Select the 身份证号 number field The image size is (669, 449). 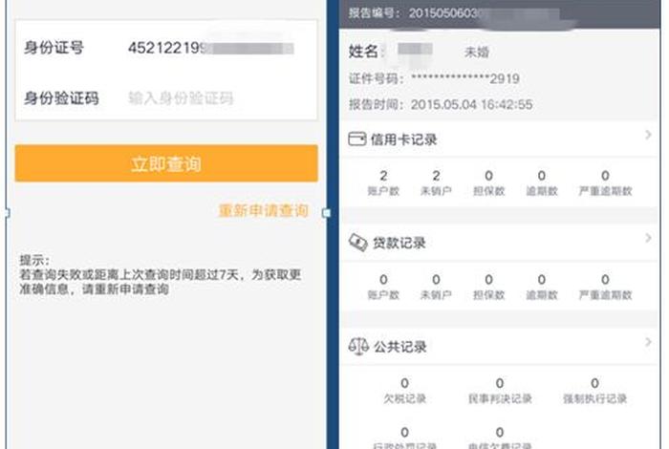pyautogui.click(x=211, y=48)
